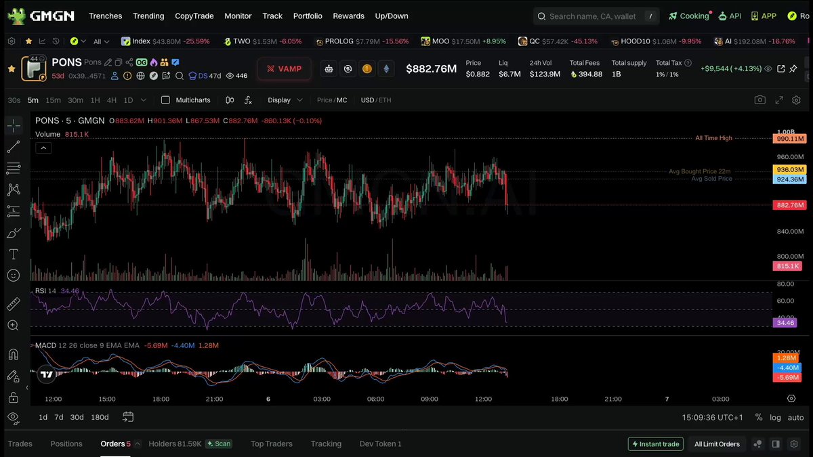Screen dimensions: 813x457
Task: Take a chart snapshot with camera icon
Action: tap(760, 100)
